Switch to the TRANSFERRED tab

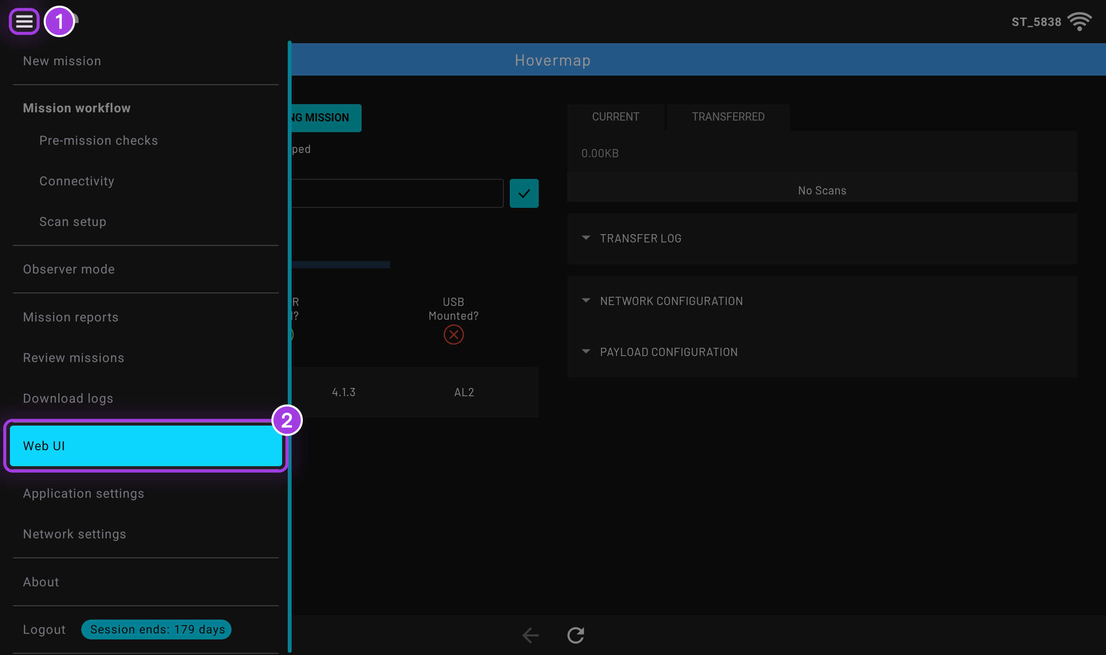728,117
